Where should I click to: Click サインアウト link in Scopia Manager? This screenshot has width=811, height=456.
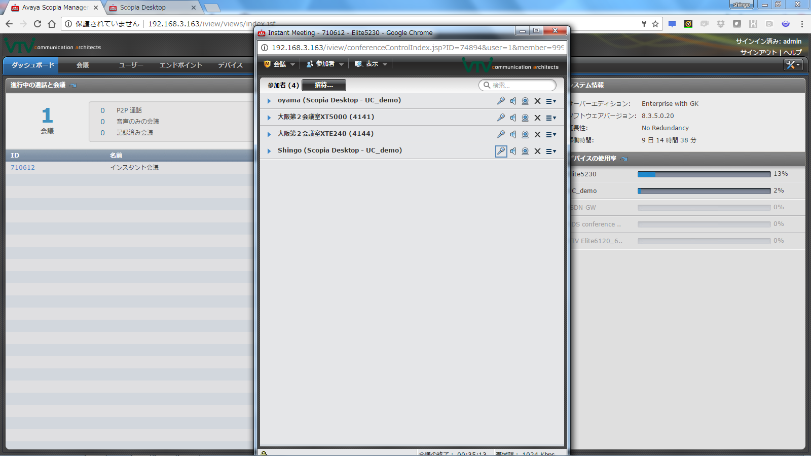(758, 52)
